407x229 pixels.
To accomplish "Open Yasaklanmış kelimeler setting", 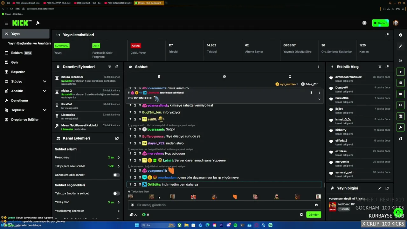I will coord(87,211).
